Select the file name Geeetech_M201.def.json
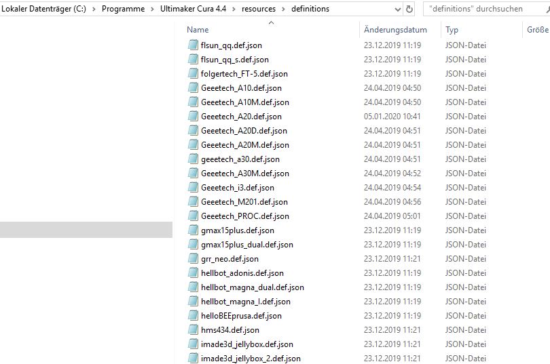Viewport: 550px width, 364px height. 244,201
